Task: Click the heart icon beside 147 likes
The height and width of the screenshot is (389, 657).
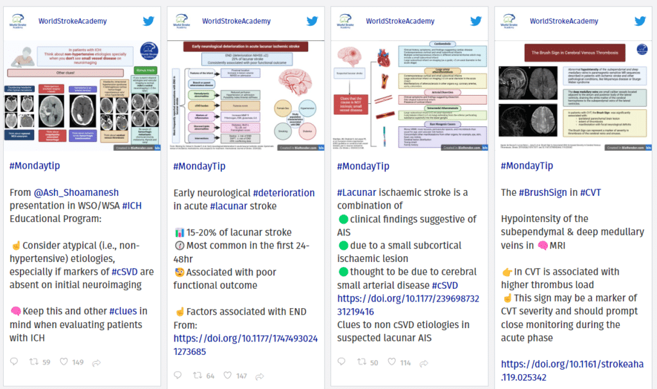Action: click(225, 376)
